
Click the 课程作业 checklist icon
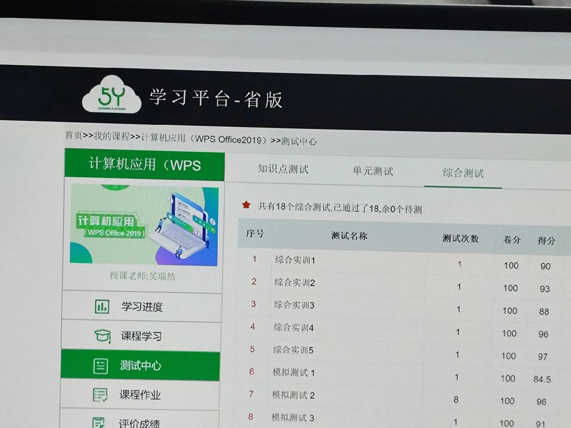100,395
